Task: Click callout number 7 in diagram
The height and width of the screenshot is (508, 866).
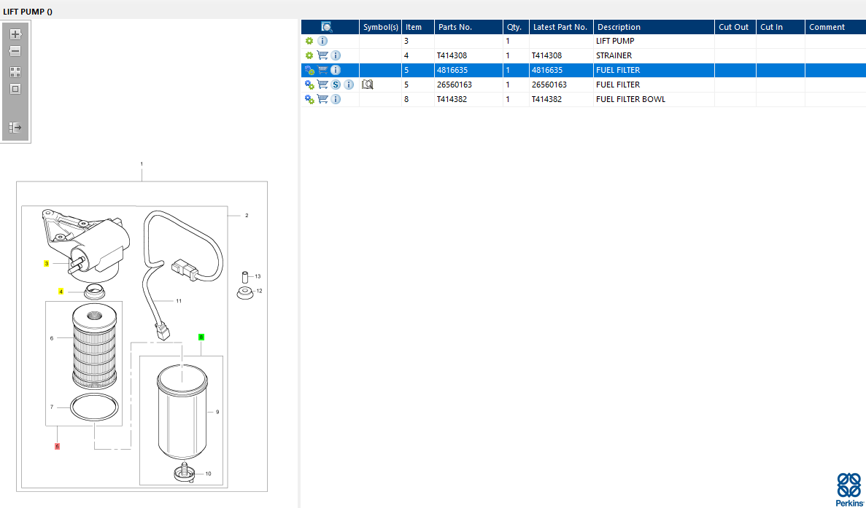Action: click(52, 407)
